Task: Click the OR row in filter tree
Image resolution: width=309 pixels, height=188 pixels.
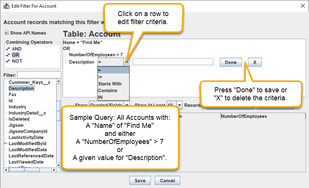Action: tap(67, 48)
